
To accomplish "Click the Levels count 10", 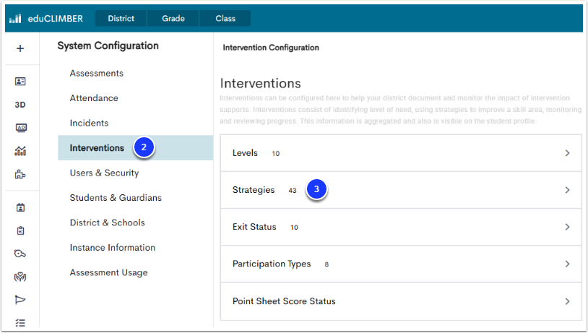I will pos(276,153).
